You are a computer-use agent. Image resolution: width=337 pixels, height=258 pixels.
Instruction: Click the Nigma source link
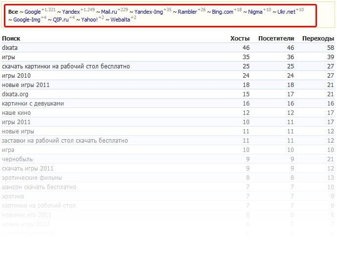click(255, 12)
